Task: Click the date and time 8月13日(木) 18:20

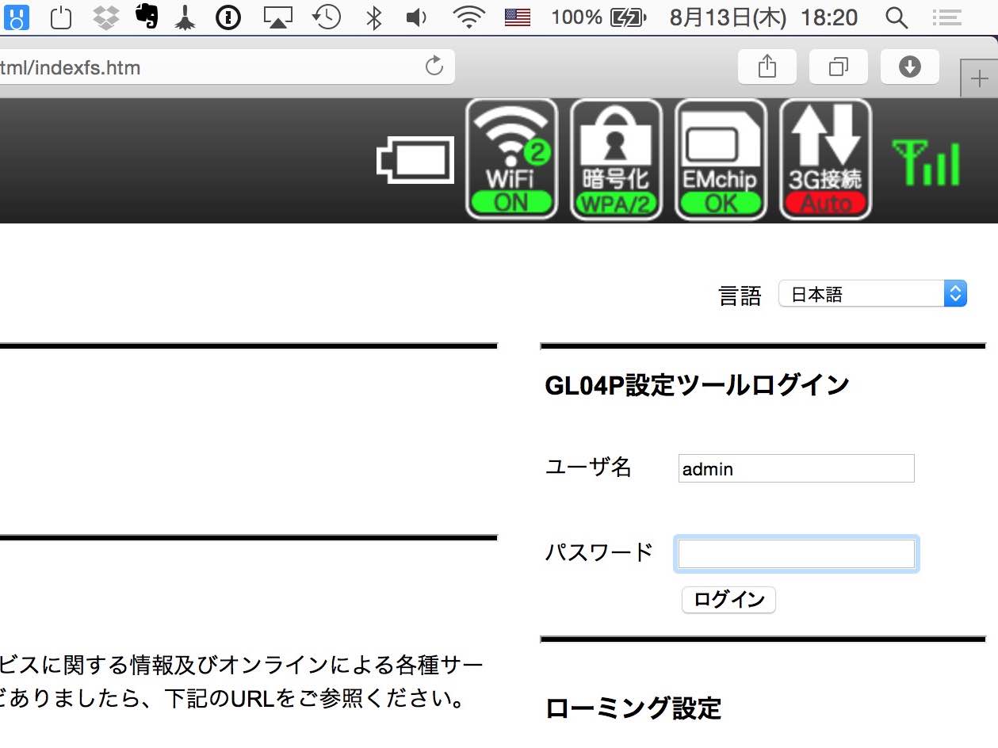Action: 763,17
